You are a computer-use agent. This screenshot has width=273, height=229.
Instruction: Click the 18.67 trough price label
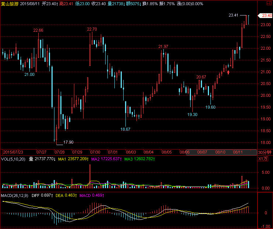[x=125, y=129]
